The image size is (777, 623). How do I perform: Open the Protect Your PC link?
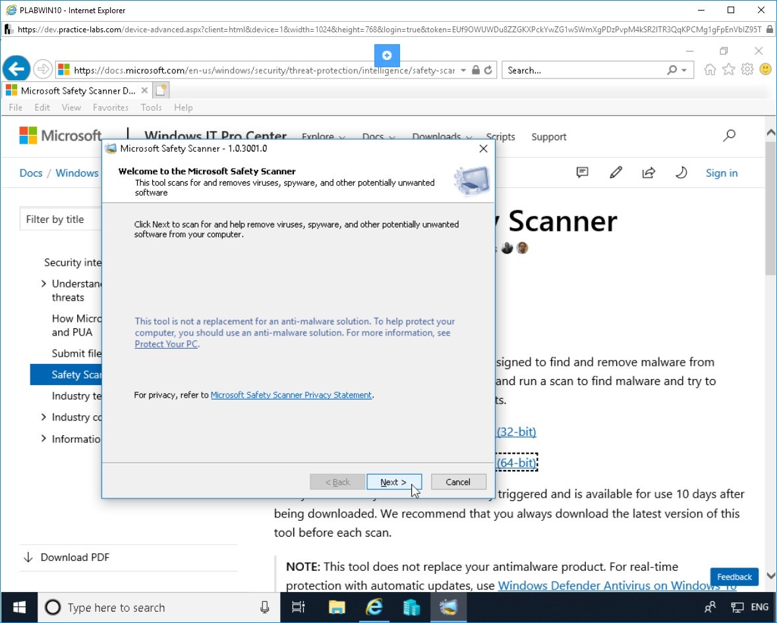pyautogui.click(x=166, y=344)
